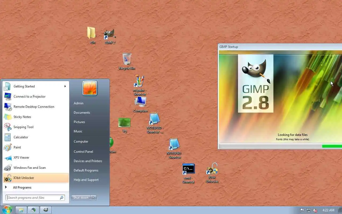Click the GIMP taskbar button
The width and height of the screenshot is (342, 214).
46,210
